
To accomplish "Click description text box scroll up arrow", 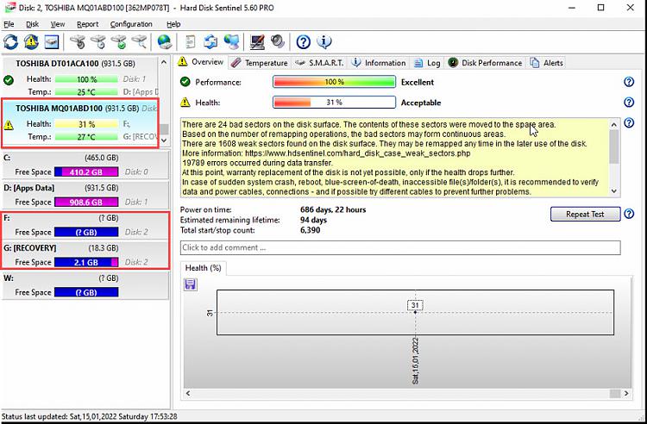I will pos(614,124).
